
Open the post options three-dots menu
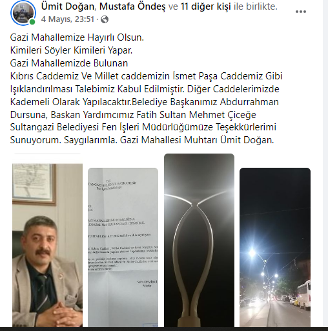301,12
